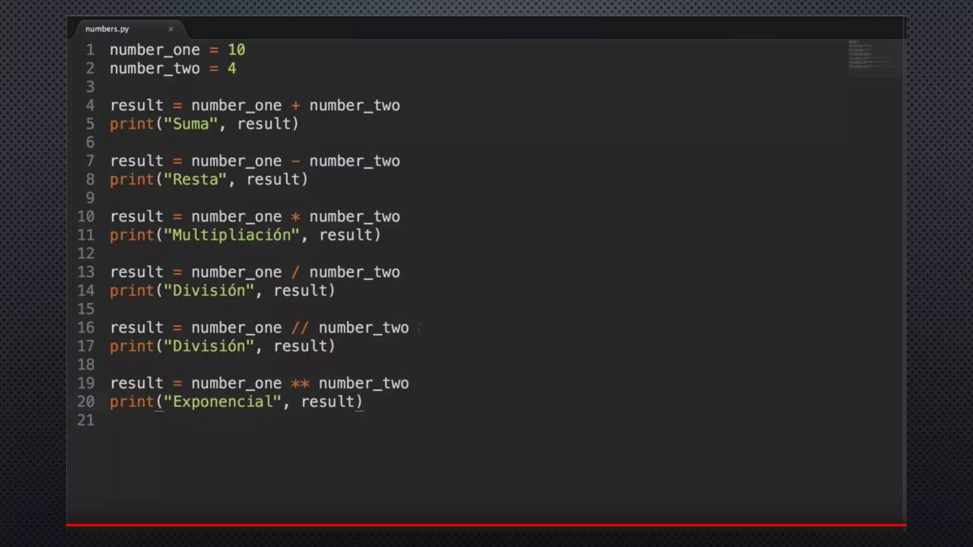This screenshot has height=547, width=973.
Task: Close the numbers.py tab
Action: pos(171,29)
